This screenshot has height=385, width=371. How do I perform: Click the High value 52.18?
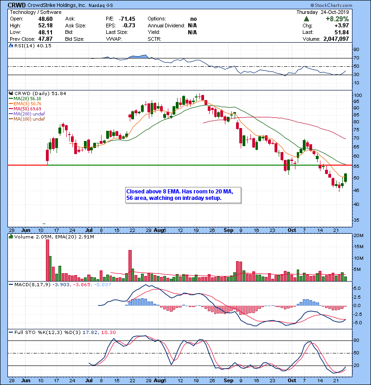point(45,26)
